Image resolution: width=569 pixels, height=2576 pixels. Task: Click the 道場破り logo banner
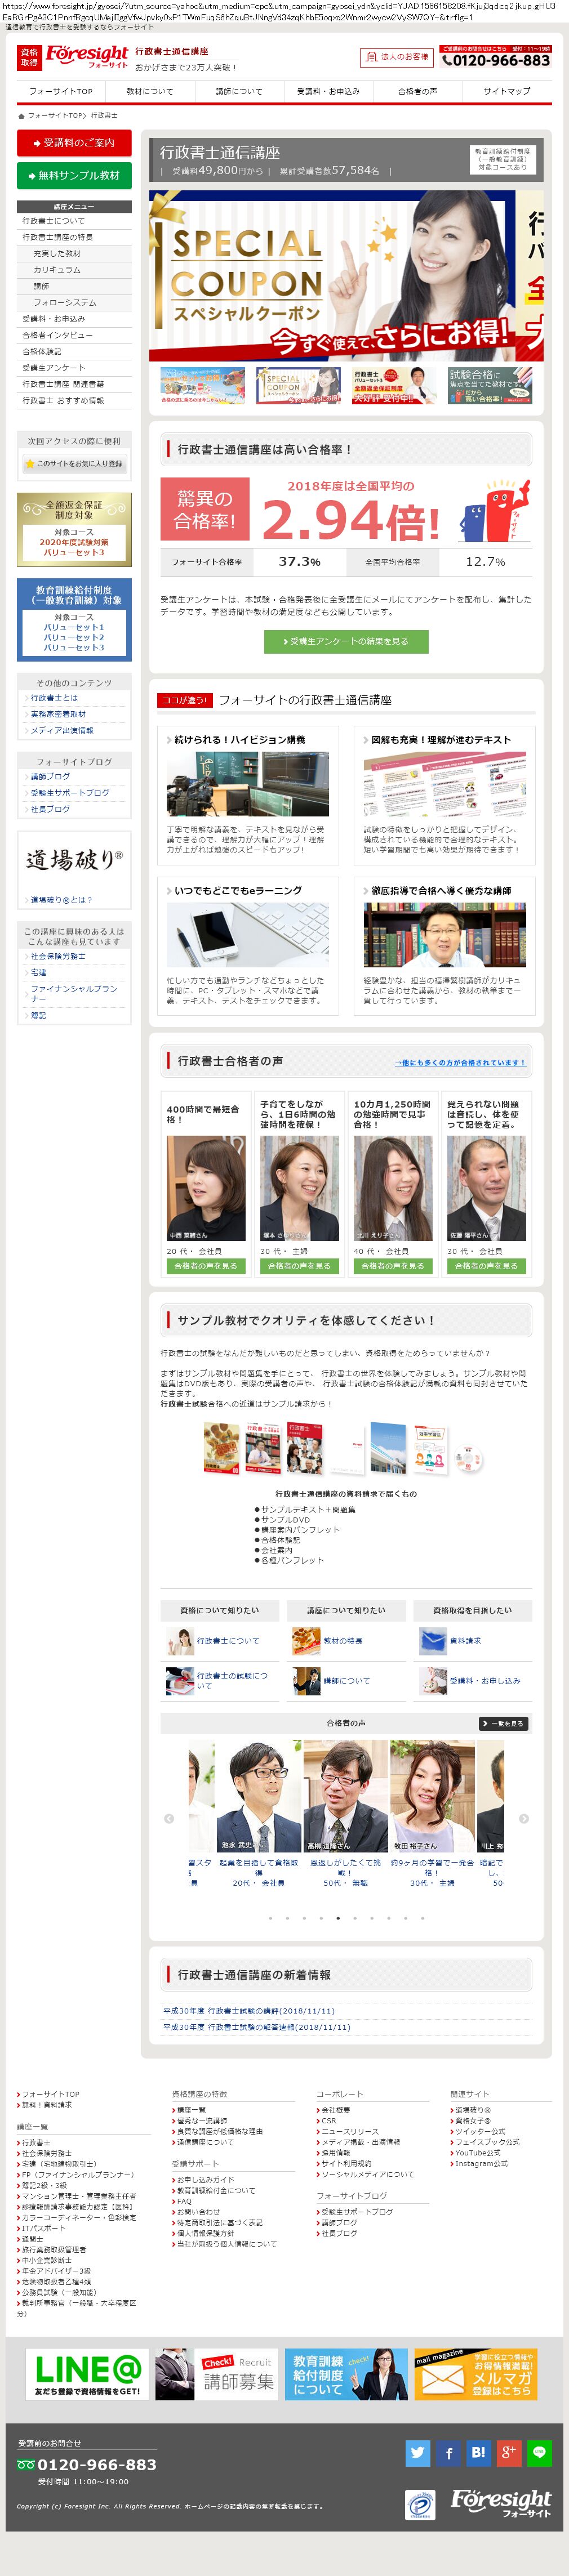(x=74, y=860)
